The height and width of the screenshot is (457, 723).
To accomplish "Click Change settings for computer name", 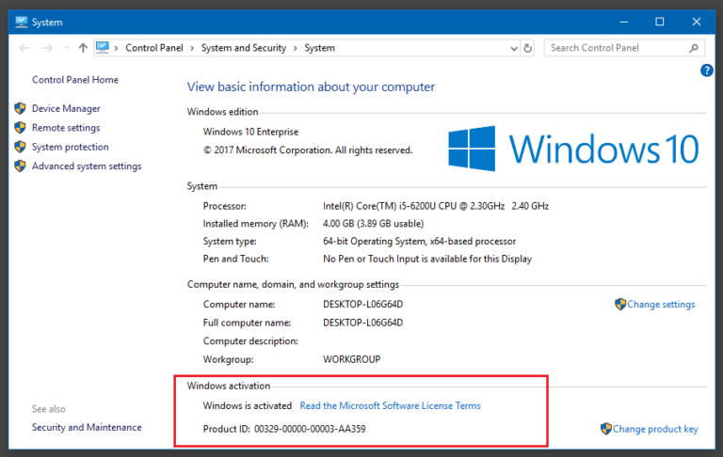I will [x=661, y=305].
